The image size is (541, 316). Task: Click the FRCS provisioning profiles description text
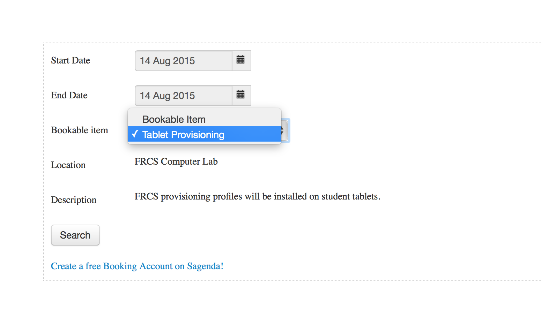[x=257, y=196]
